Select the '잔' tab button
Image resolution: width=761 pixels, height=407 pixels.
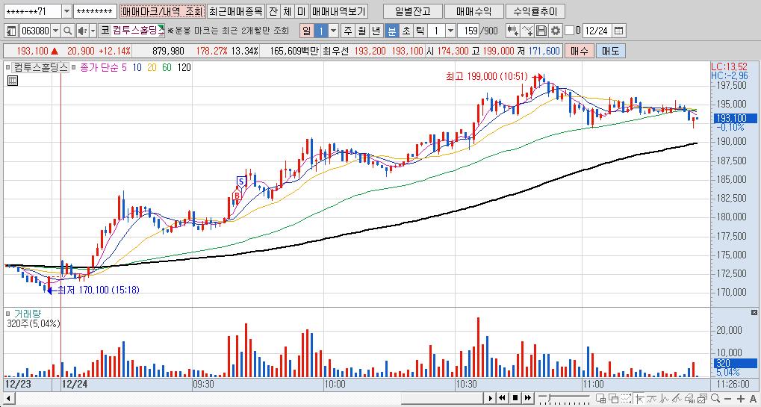tap(274, 11)
